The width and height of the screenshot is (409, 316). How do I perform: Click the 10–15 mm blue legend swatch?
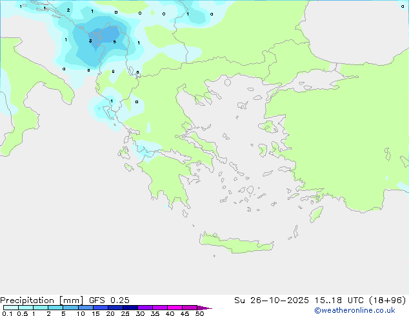[85, 308]
